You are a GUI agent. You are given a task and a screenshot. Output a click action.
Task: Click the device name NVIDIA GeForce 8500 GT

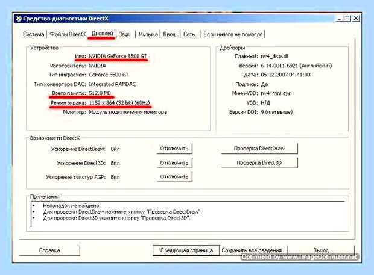(x=118, y=56)
